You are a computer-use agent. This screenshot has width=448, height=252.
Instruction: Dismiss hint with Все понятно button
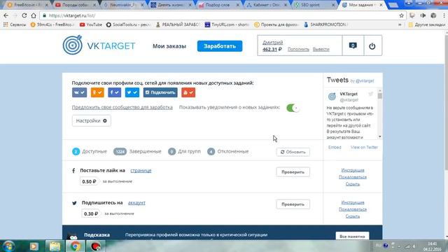coord(352,237)
